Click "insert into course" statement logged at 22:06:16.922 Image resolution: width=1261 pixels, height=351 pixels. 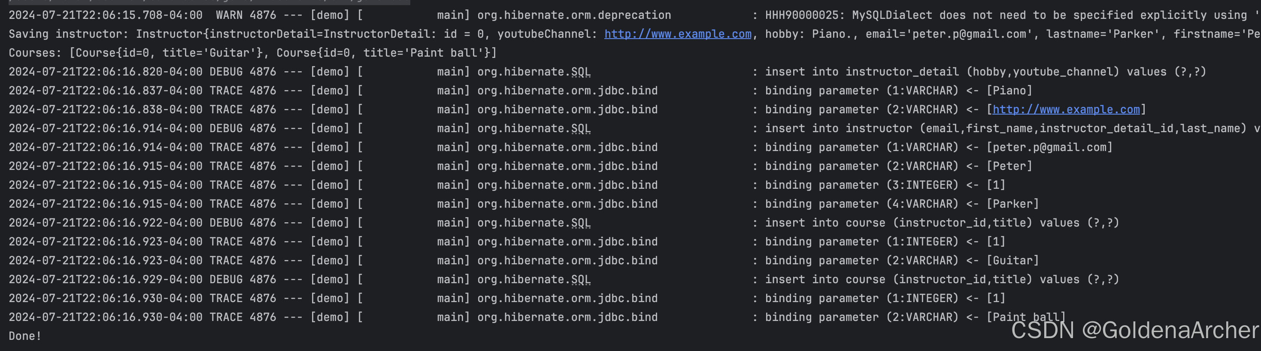[943, 223]
